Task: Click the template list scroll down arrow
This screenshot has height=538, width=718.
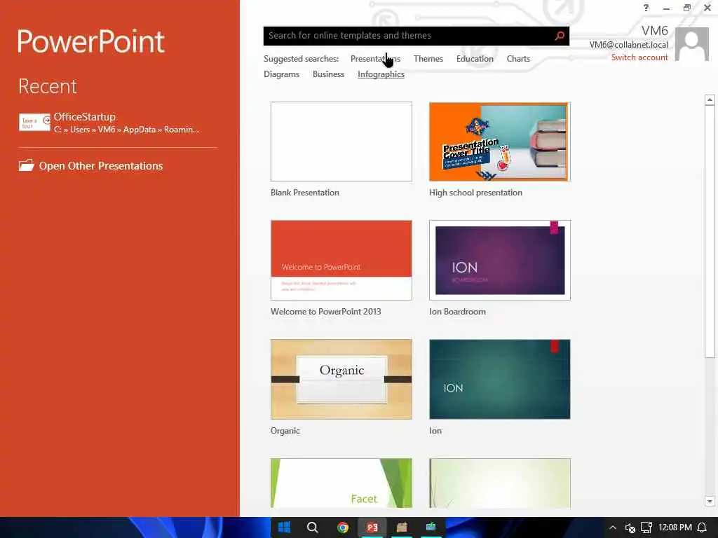Action: 710,502
